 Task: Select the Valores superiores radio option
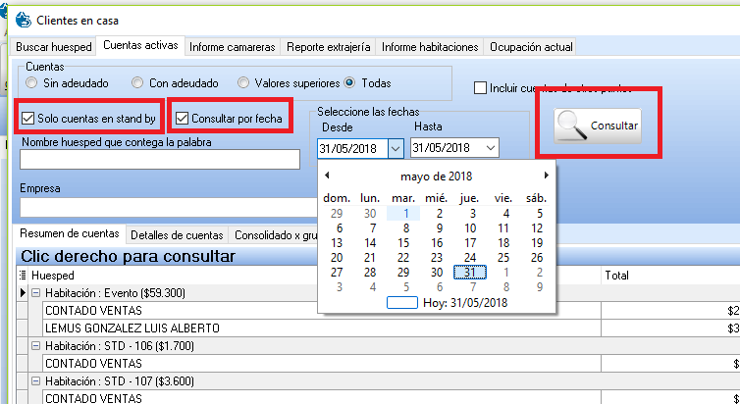pos(245,83)
